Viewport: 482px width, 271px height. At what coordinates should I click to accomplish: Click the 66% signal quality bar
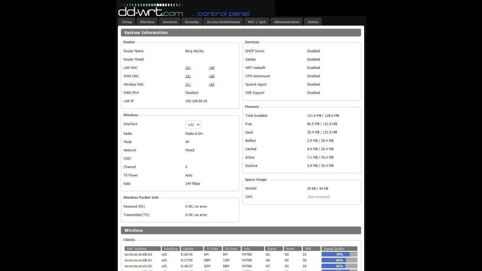click(x=339, y=266)
